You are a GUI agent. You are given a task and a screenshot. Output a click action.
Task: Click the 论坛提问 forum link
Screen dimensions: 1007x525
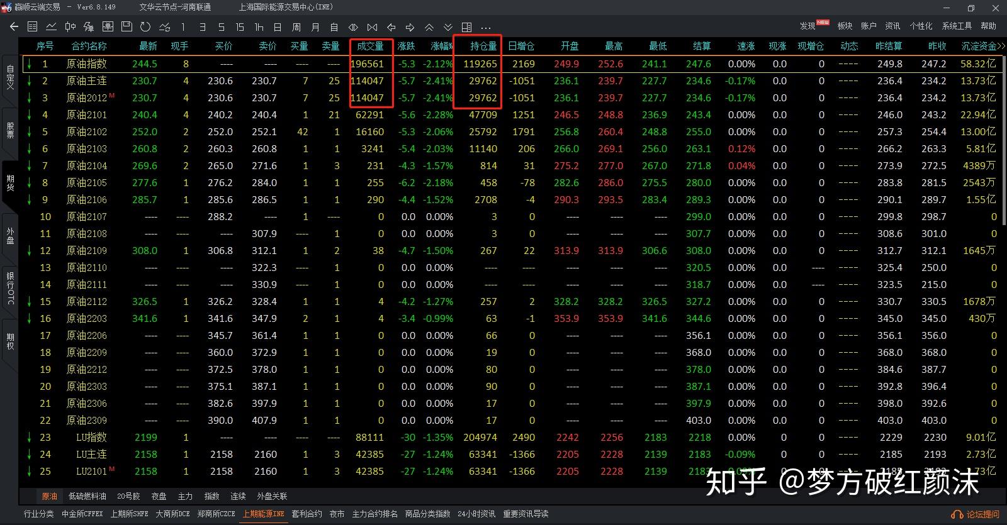pos(976,514)
